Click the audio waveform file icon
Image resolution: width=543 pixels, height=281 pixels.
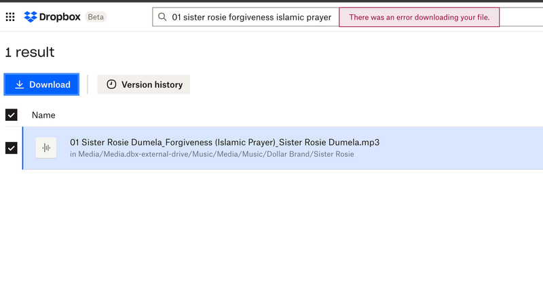46,148
